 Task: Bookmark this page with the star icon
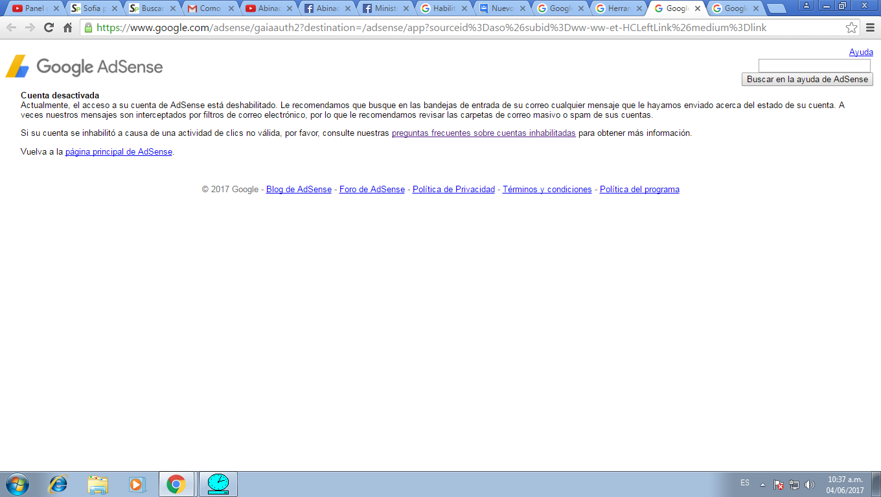coord(851,28)
